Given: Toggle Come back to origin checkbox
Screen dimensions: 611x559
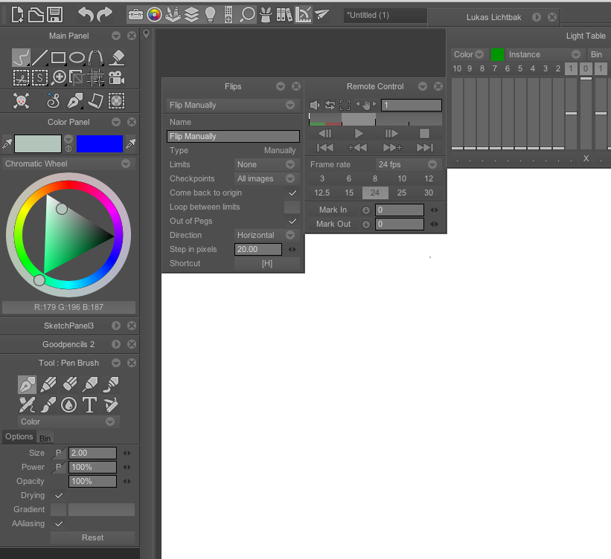Looking at the screenshot, I should click(x=292, y=193).
